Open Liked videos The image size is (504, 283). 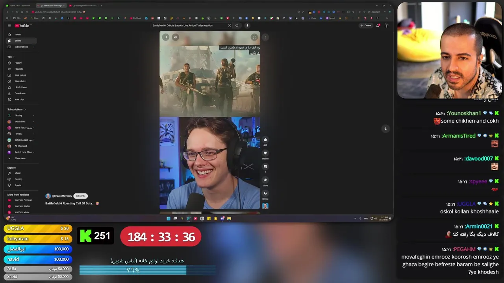(21, 87)
